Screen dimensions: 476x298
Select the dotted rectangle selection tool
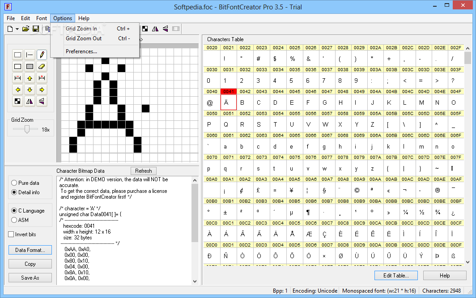click(x=17, y=55)
